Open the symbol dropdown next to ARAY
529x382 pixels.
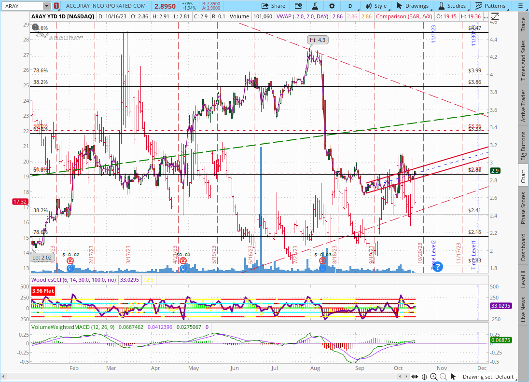(x=46, y=6)
